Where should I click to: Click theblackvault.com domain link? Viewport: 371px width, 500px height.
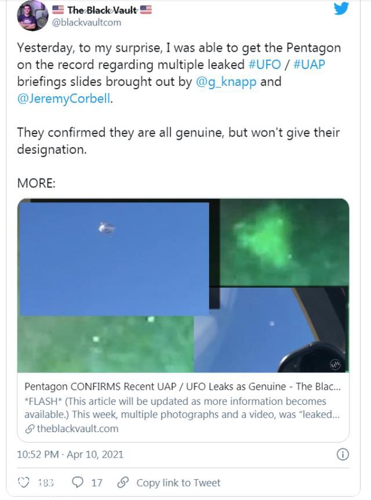click(78, 429)
